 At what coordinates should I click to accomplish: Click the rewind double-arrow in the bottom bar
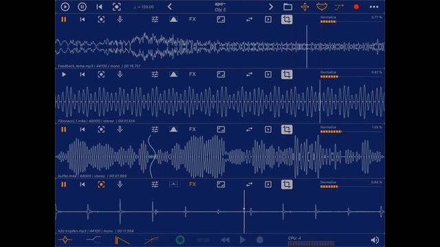pyautogui.click(x=225, y=239)
